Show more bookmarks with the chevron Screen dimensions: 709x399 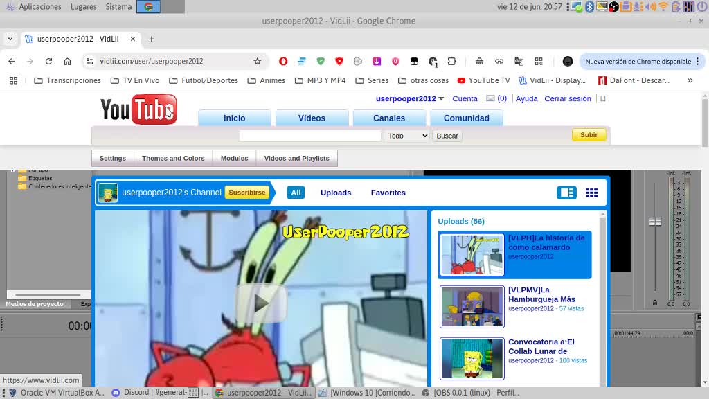[690, 80]
